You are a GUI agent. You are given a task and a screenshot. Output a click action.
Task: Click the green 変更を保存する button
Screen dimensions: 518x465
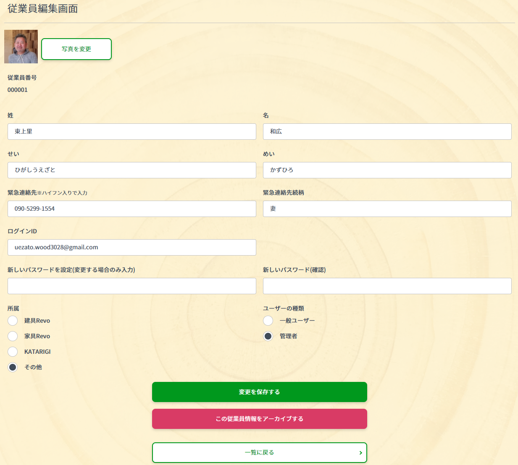(260, 392)
